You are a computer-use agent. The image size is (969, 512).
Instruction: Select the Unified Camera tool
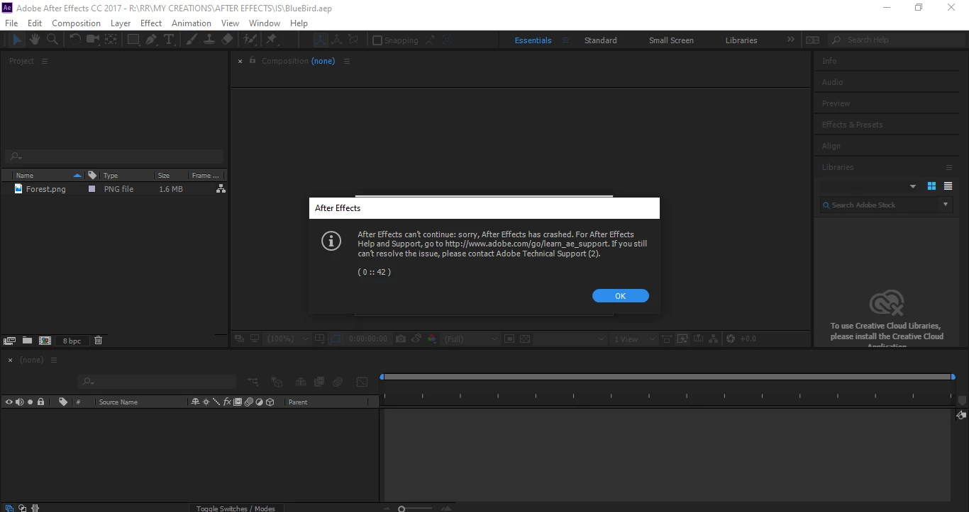pyautogui.click(x=93, y=40)
